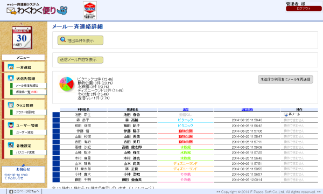Open the クラス管理 menu section
This screenshot has height=194, width=323.
coord(25,105)
